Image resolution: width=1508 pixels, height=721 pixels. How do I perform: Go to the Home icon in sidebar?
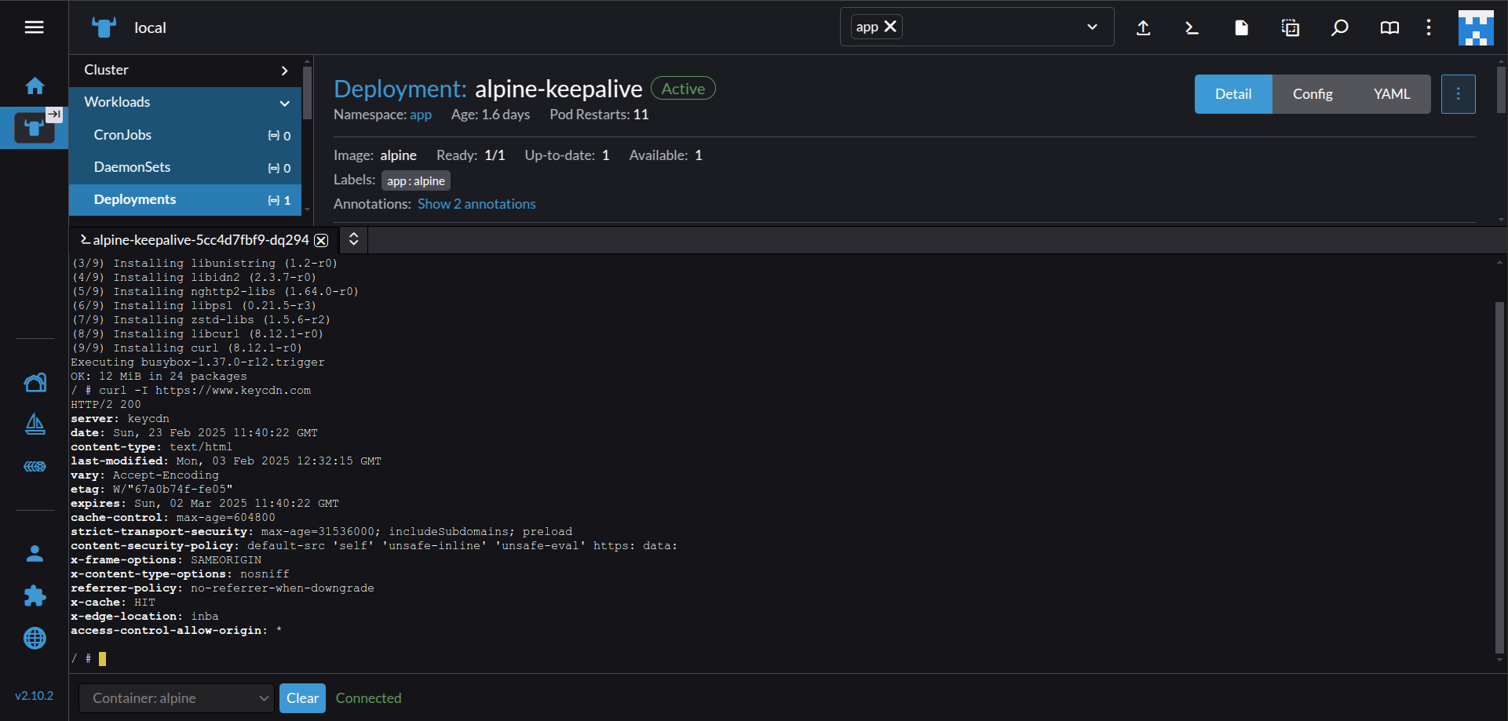pyautogui.click(x=35, y=86)
